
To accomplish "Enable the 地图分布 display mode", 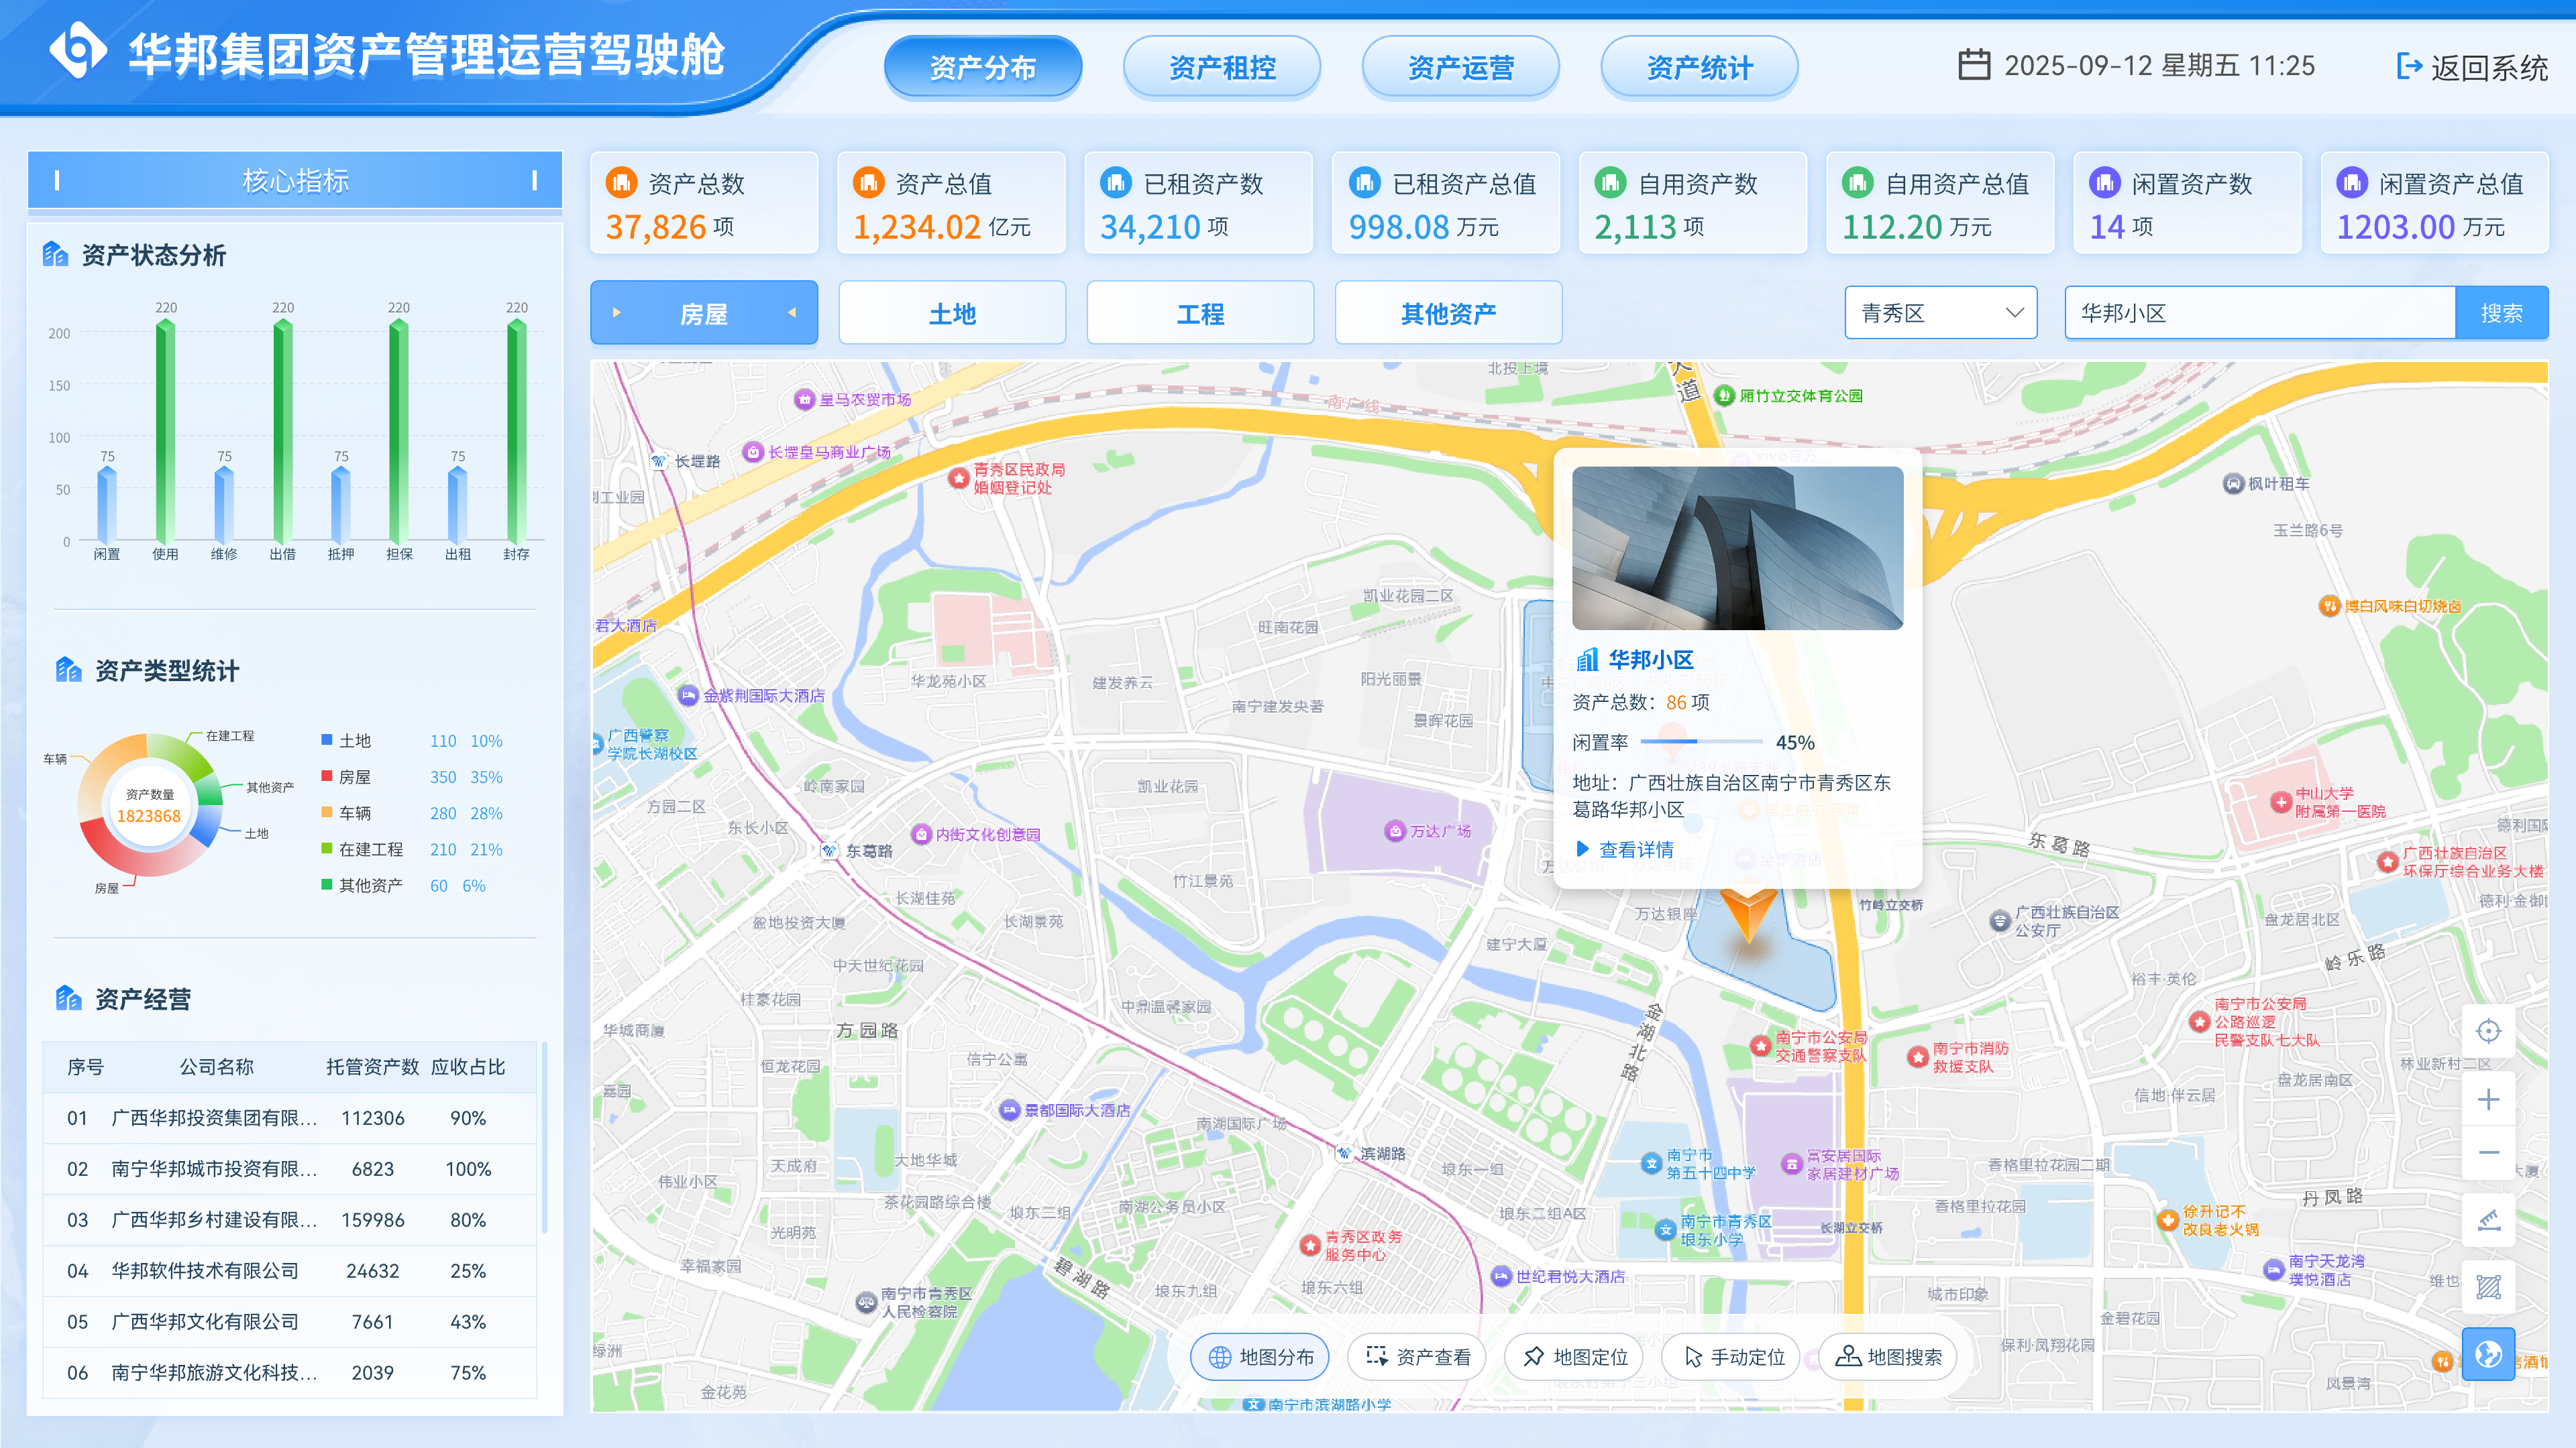I will pyautogui.click(x=1259, y=1356).
